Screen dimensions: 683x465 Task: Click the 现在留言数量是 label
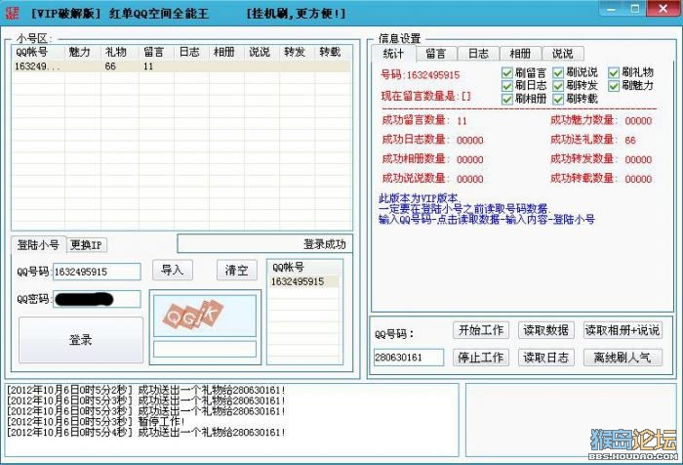pyautogui.click(x=425, y=96)
